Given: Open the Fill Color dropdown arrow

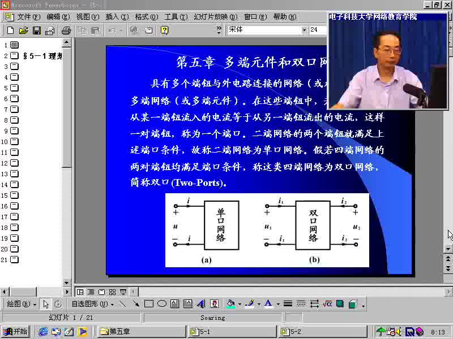Looking at the screenshot, I should tap(240, 304).
